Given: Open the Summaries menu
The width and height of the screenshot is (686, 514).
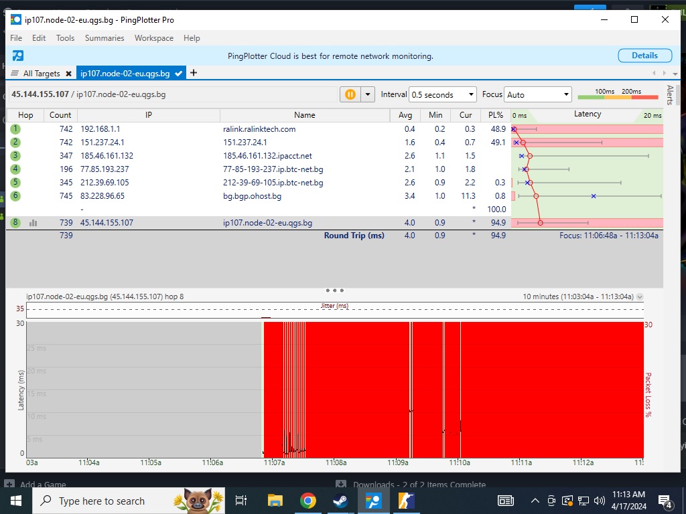Looking at the screenshot, I should coord(105,38).
